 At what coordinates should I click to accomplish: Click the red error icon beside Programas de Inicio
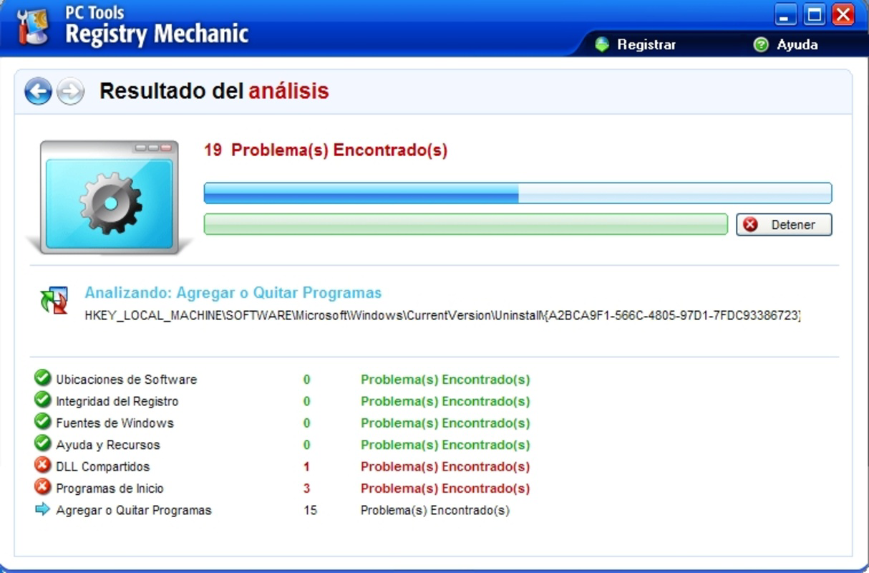43,487
